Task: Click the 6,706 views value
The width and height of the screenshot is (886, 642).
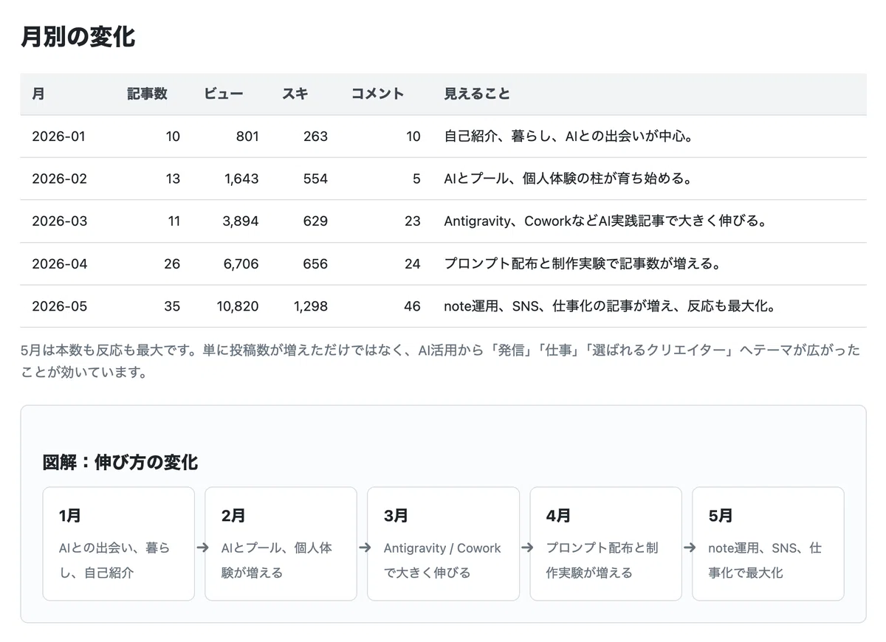Action: (241, 263)
